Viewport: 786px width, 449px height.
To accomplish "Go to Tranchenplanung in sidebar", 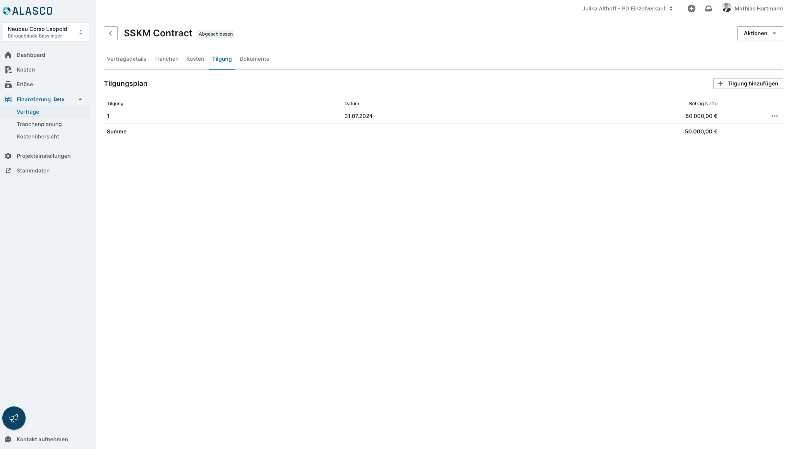I will 39,124.
